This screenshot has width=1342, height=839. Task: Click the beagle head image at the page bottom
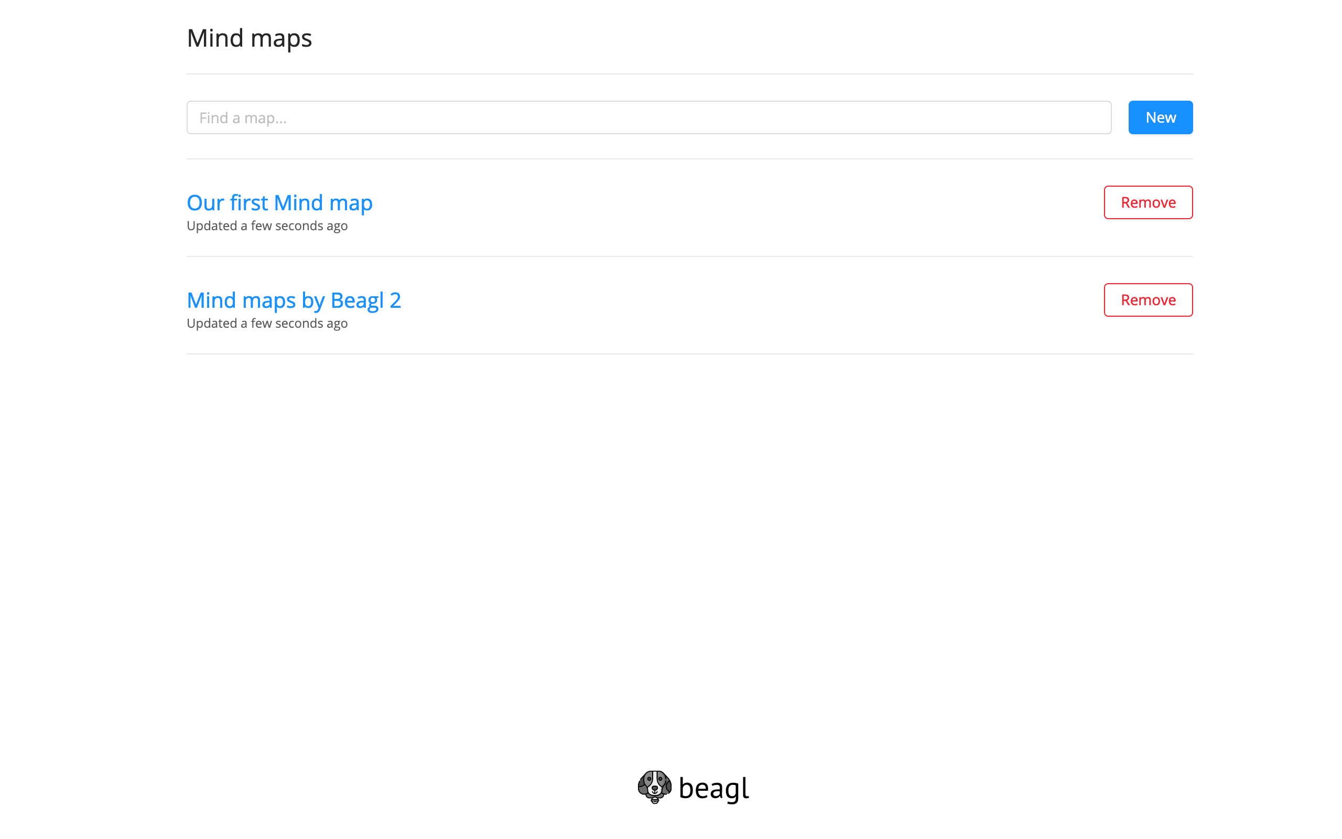click(x=654, y=787)
